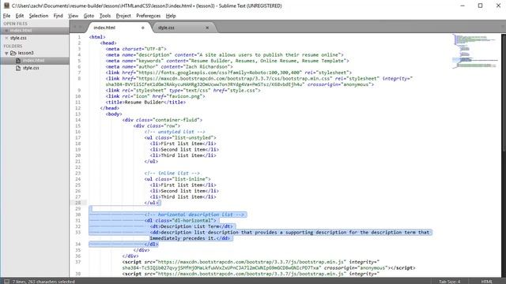Open the File menu
This screenshot has width=506, height=284.
[7, 16]
